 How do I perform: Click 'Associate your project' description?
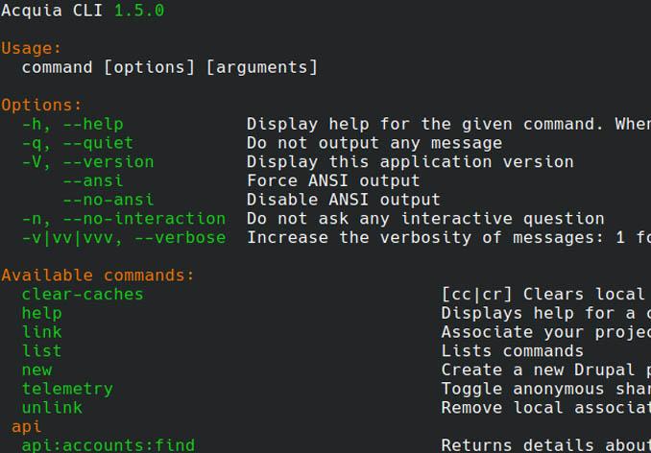pyautogui.click(x=546, y=332)
